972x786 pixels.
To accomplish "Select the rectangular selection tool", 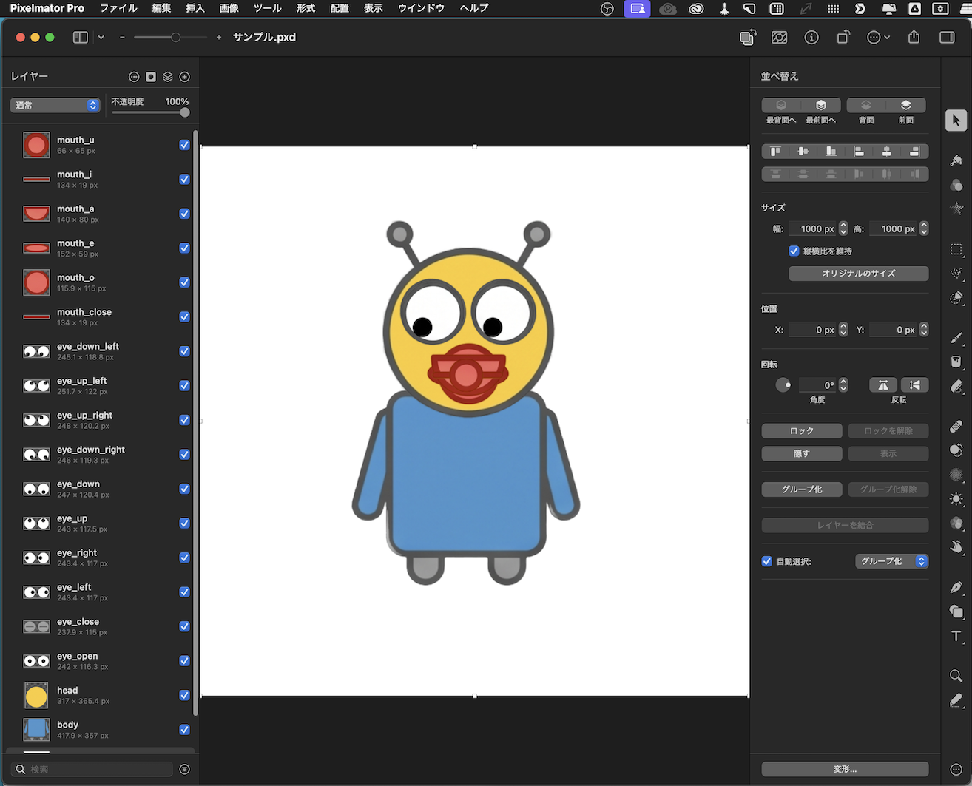I will [956, 249].
